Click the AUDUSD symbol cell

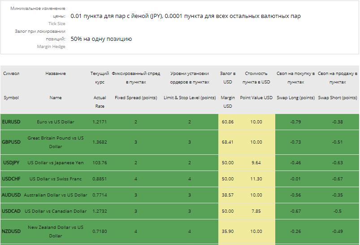point(11,195)
